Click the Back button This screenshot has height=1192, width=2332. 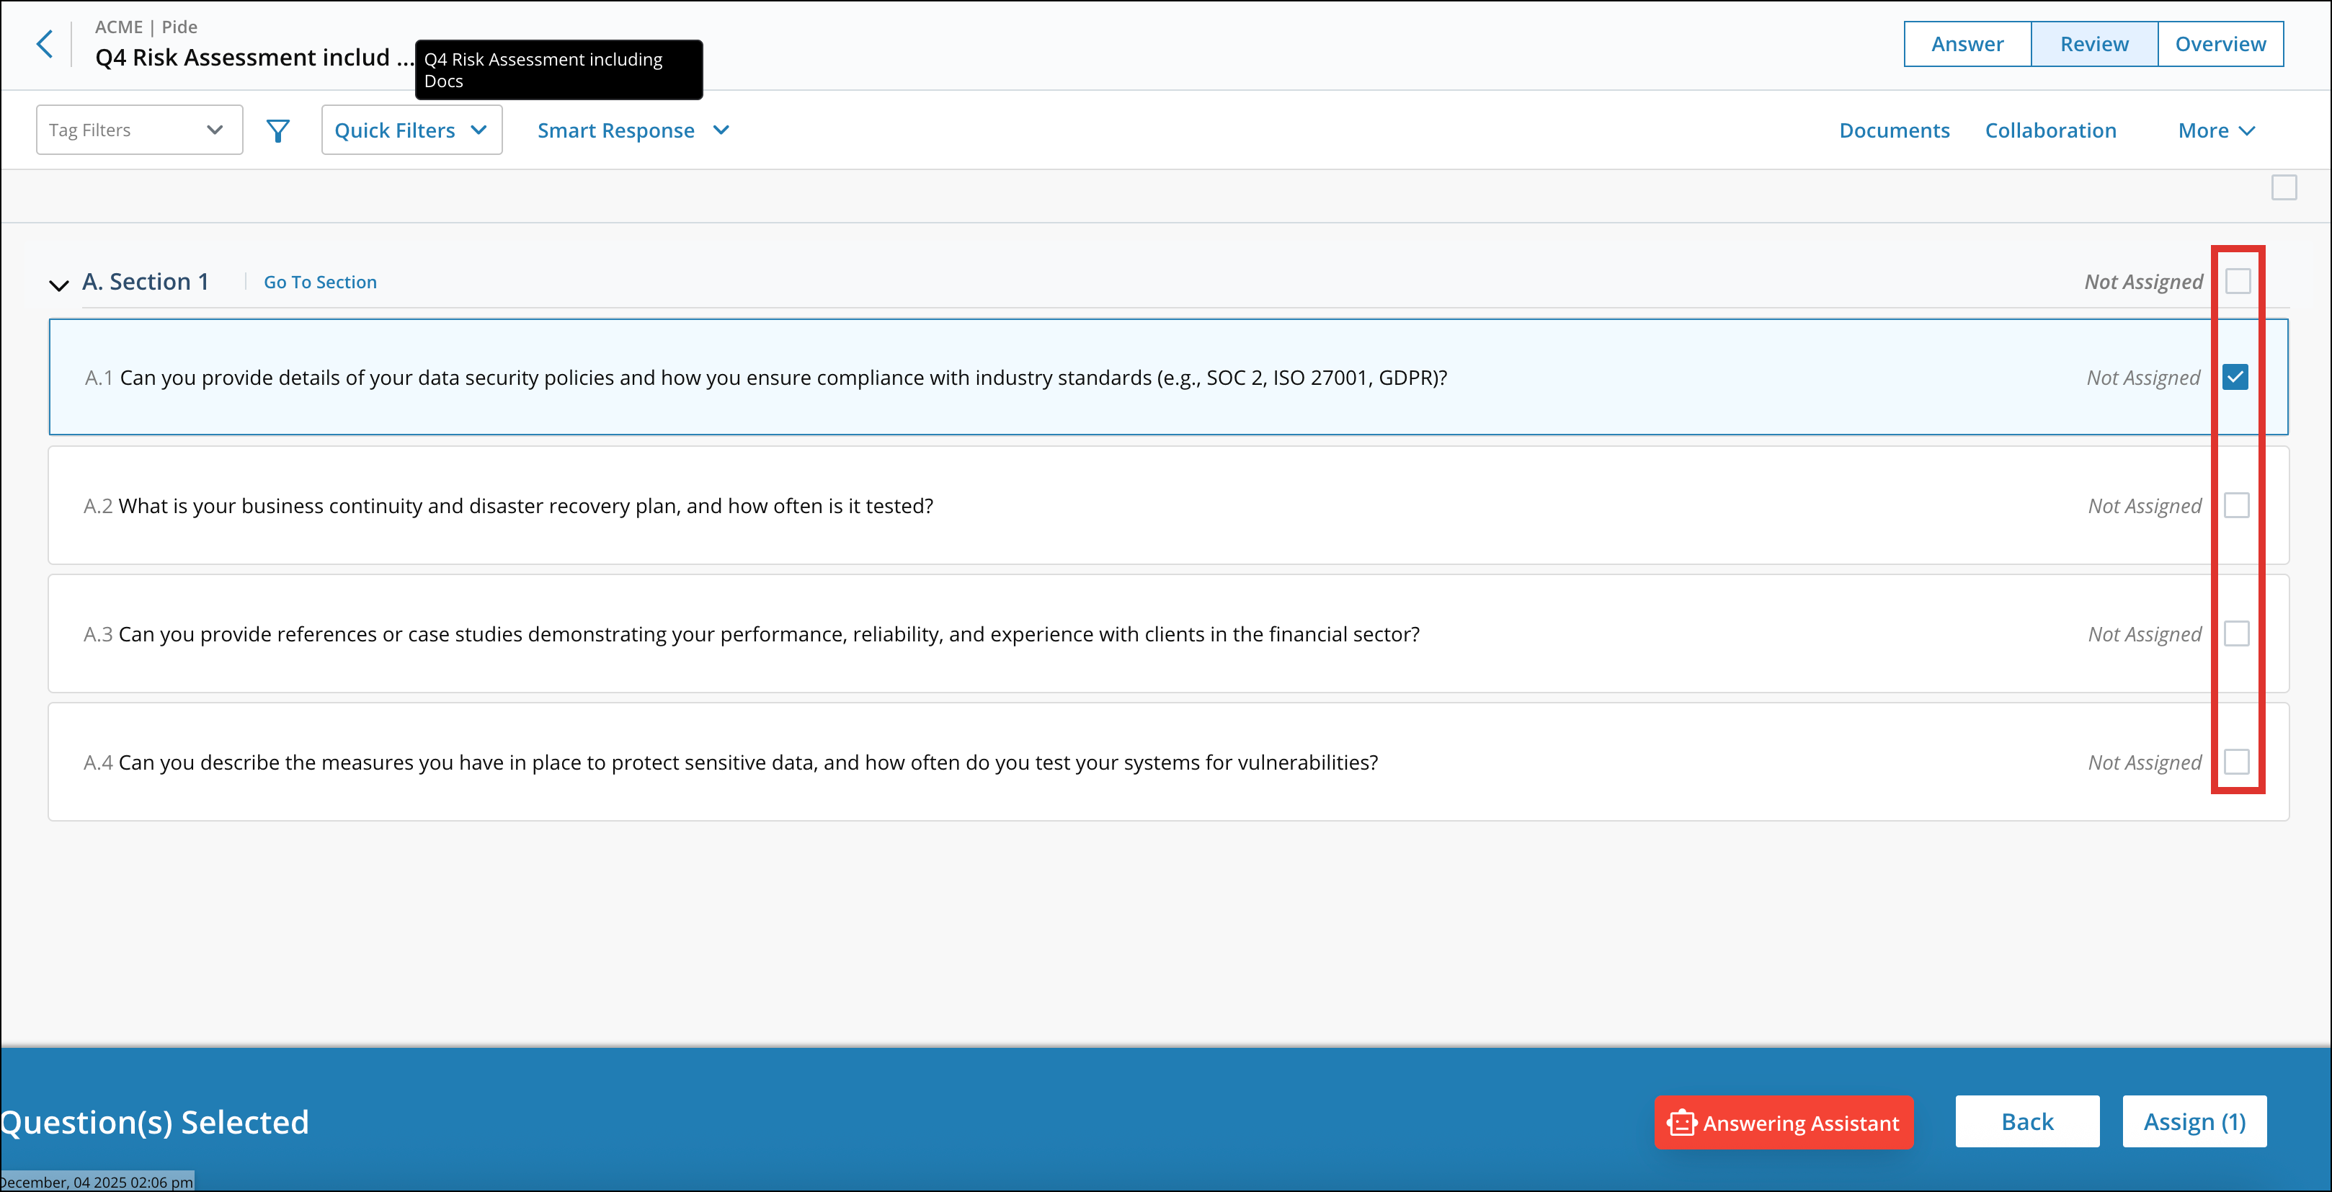click(x=2026, y=1121)
